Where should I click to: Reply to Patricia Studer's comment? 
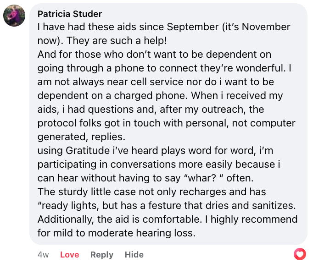coord(102,255)
